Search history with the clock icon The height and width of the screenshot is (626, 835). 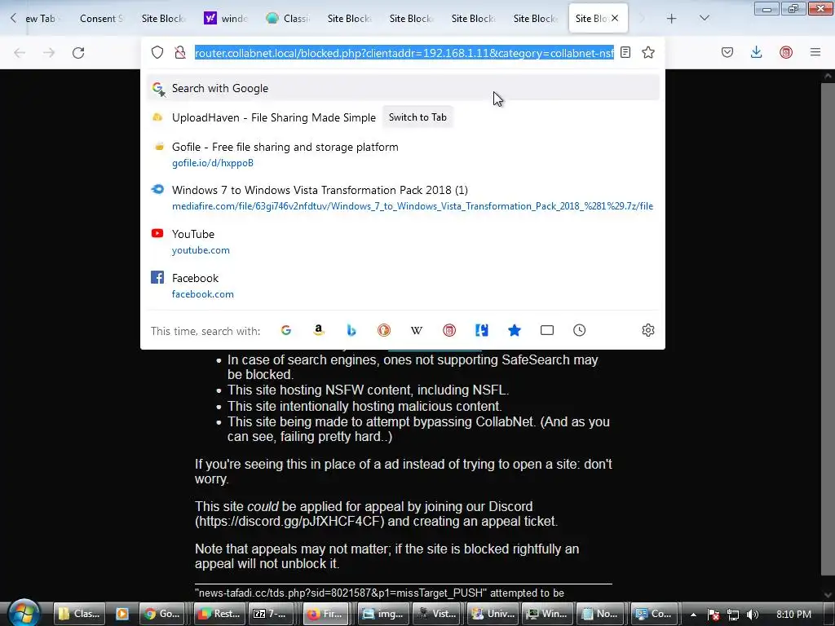[580, 331]
